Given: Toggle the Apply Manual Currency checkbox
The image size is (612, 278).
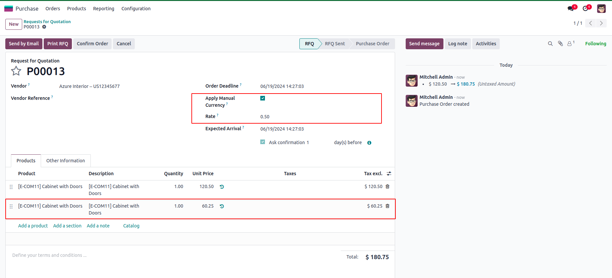Looking at the screenshot, I should point(263,98).
